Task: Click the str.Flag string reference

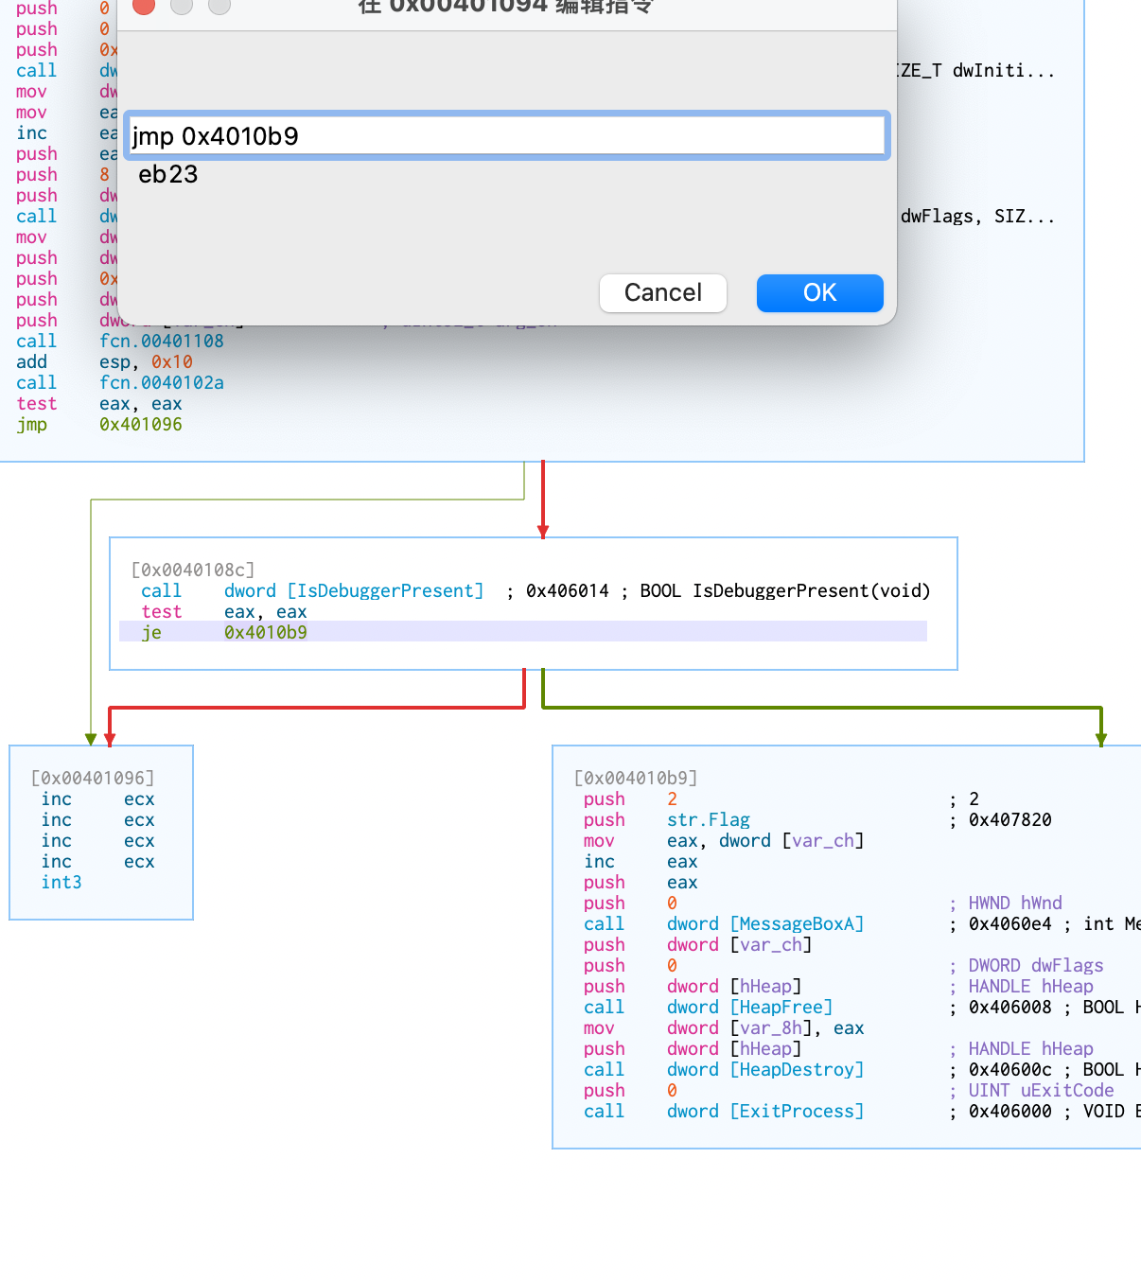Action: tap(708, 819)
